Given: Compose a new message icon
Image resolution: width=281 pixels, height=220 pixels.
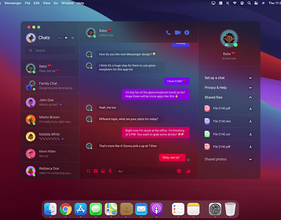Looking at the screenshot, I should [x=73, y=38].
